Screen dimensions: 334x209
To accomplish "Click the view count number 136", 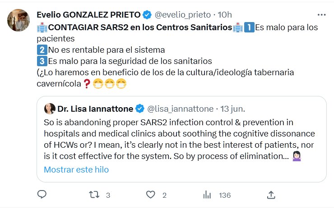I will point(224,195).
